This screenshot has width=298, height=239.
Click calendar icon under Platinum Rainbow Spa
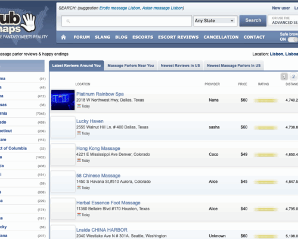click(79, 106)
